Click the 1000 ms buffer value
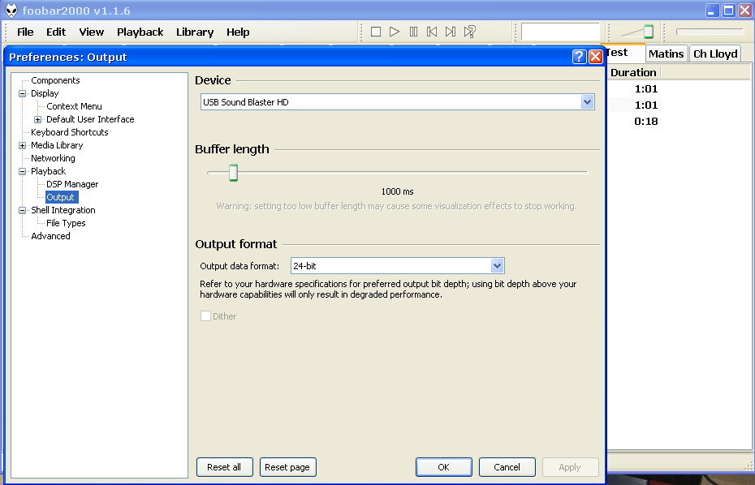 coord(397,191)
